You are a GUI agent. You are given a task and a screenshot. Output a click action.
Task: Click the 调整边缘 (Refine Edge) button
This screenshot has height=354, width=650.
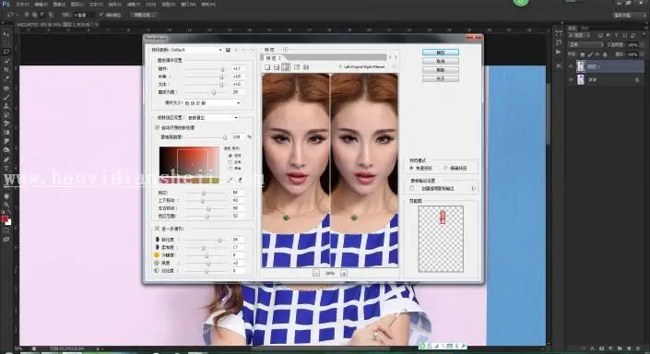pyautogui.click(x=144, y=15)
